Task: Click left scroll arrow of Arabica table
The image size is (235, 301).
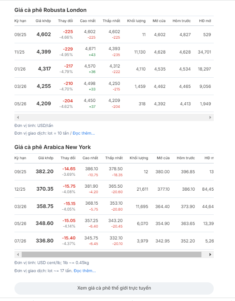Action: point(18,255)
